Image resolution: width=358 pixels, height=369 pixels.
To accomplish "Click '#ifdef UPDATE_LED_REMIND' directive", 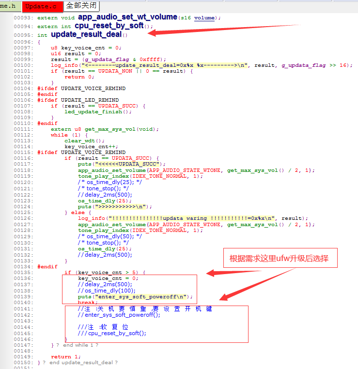I will tap(78, 100).
